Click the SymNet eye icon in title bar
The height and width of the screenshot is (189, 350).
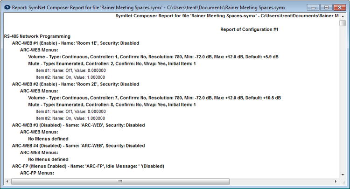coord(7,7)
